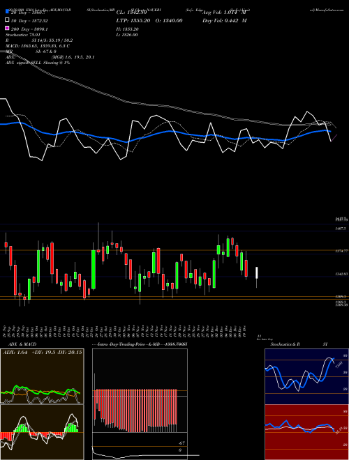Click the ADX: 1.64 +DY -DY header

click(x=43, y=352)
